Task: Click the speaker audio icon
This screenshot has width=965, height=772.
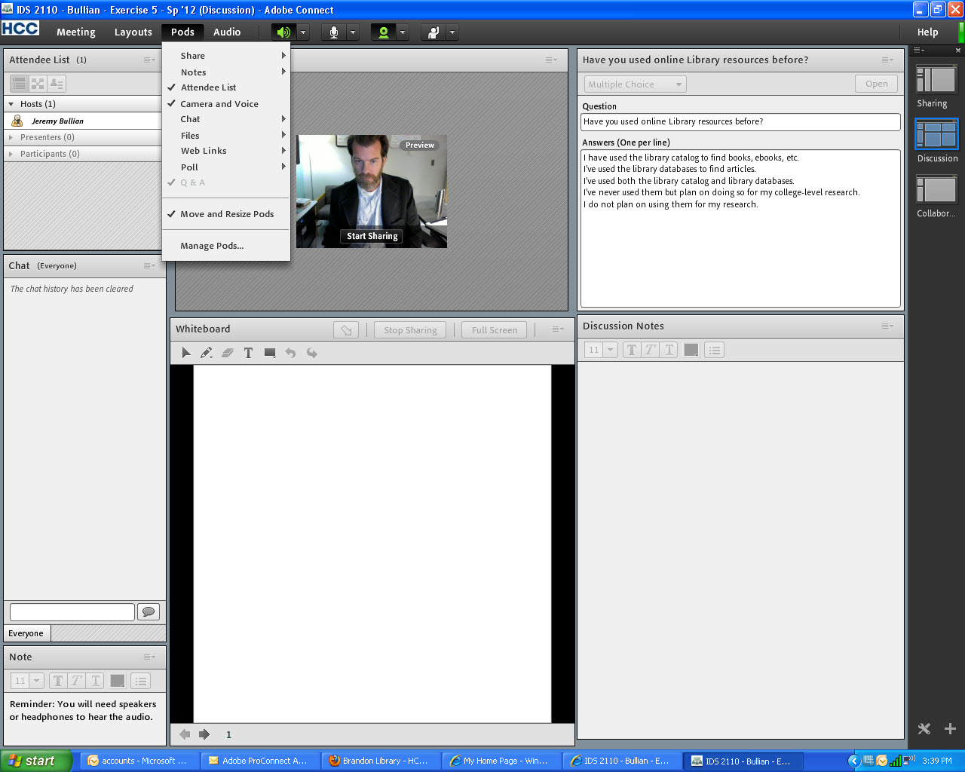Action: [283, 32]
